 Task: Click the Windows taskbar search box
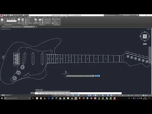point(17,98)
